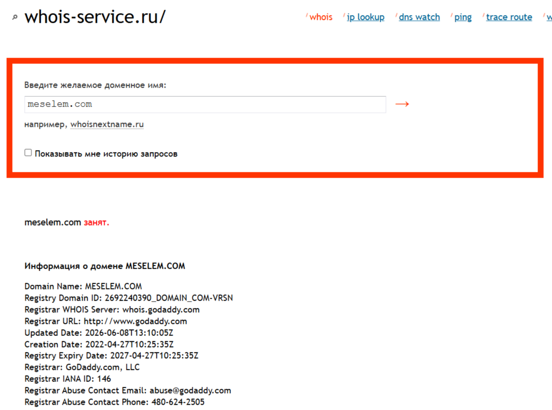
Task: Focus the domain name input containing meselem.com
Action: (205, 105)
